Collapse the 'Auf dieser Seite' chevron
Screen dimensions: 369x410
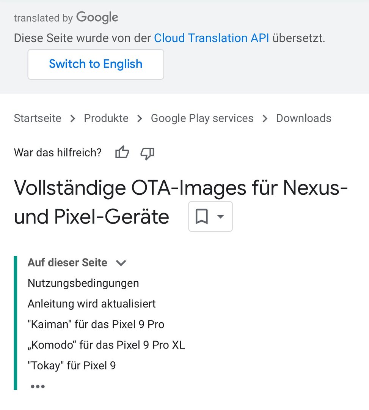pos(121,263)
